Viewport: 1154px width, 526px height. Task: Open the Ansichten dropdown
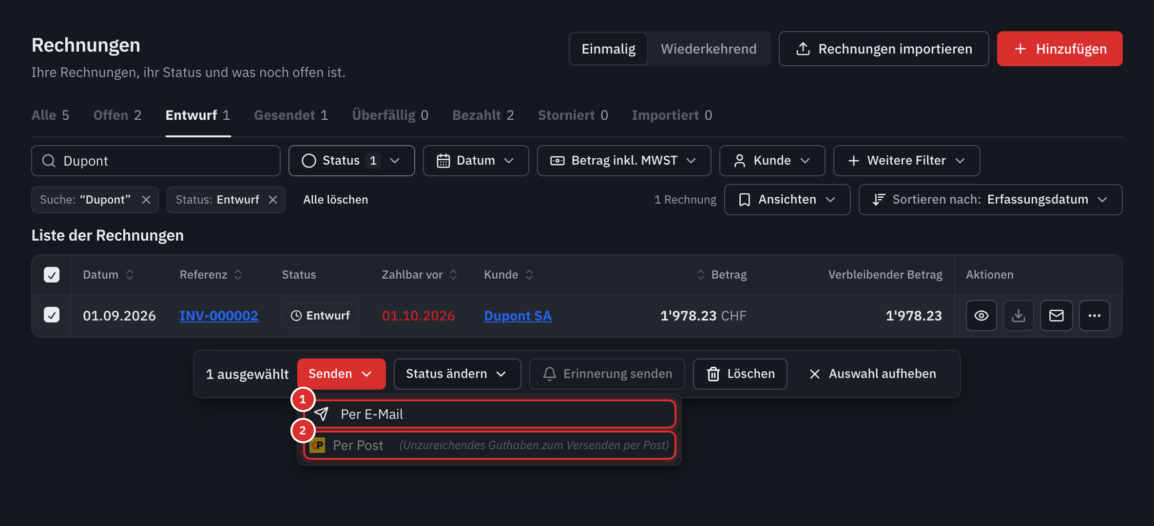click(x=787, y=200)
